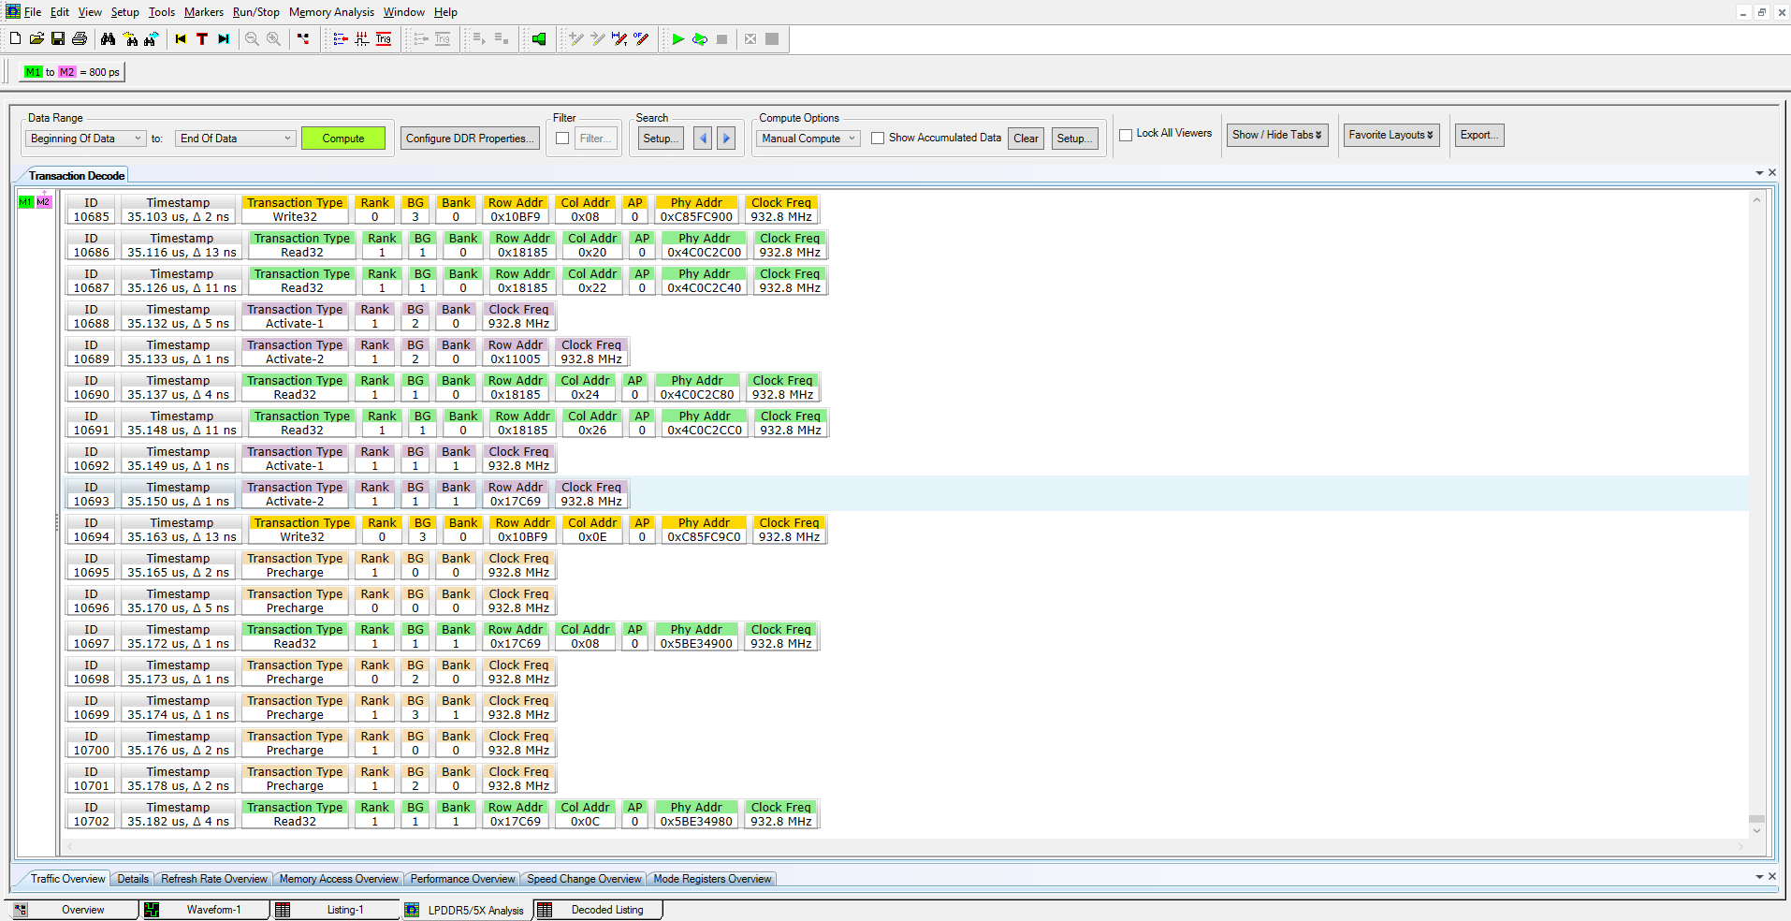Switch to the Refresh Rate Overview tab
The width and height of the screenshot is (1791, 921).
click(x=214, y=879)
